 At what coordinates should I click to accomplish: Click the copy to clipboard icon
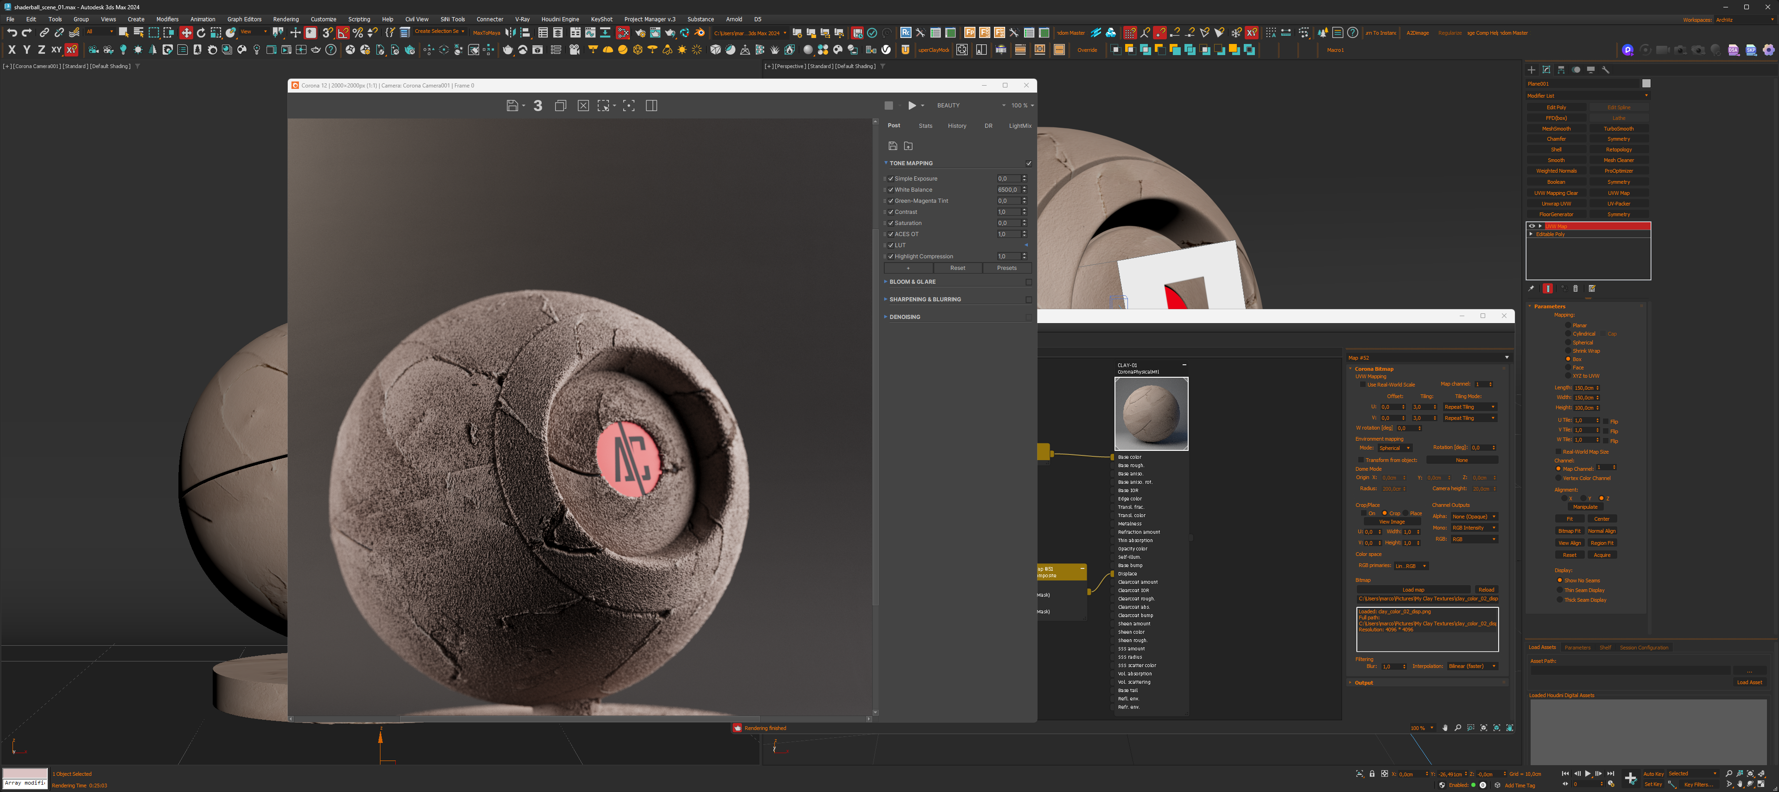pyautogui.click(x=561, y=106)
